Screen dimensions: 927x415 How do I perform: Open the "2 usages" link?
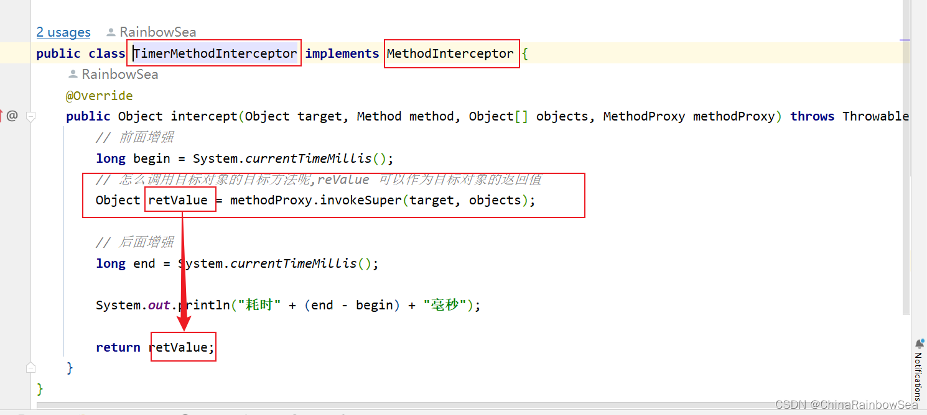point(63,32)
